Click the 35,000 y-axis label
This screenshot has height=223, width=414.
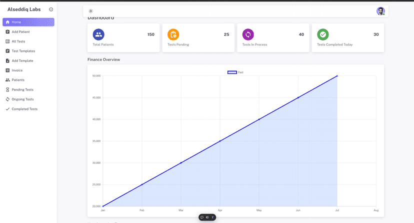point(96,141)
